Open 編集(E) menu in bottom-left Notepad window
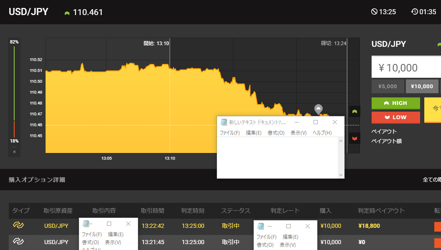Viewport: 441px width, 250px height. 116,234
